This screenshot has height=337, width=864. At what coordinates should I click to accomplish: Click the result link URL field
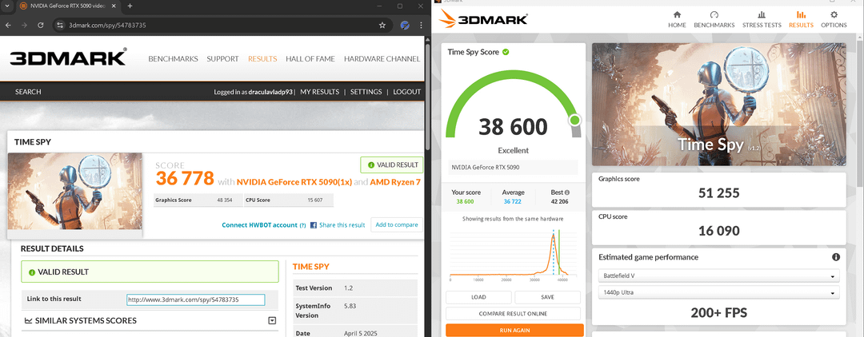click(x=196, y=299)
